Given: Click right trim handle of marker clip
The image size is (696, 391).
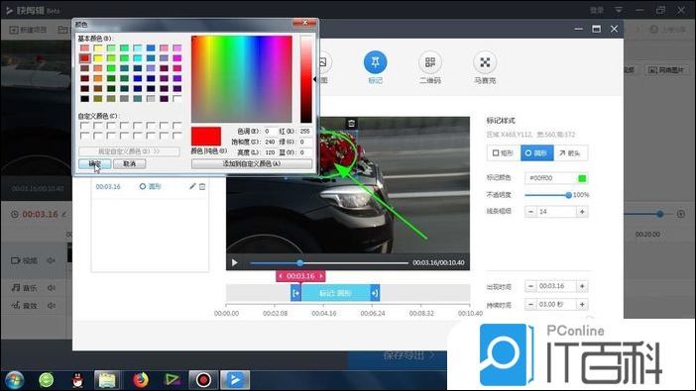Looking at the screenshot, I should (x=375, y=293).
